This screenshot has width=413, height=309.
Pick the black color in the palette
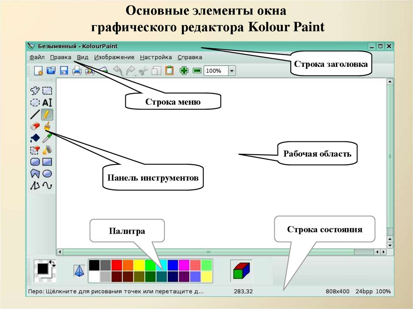click(x=94, y=265)
